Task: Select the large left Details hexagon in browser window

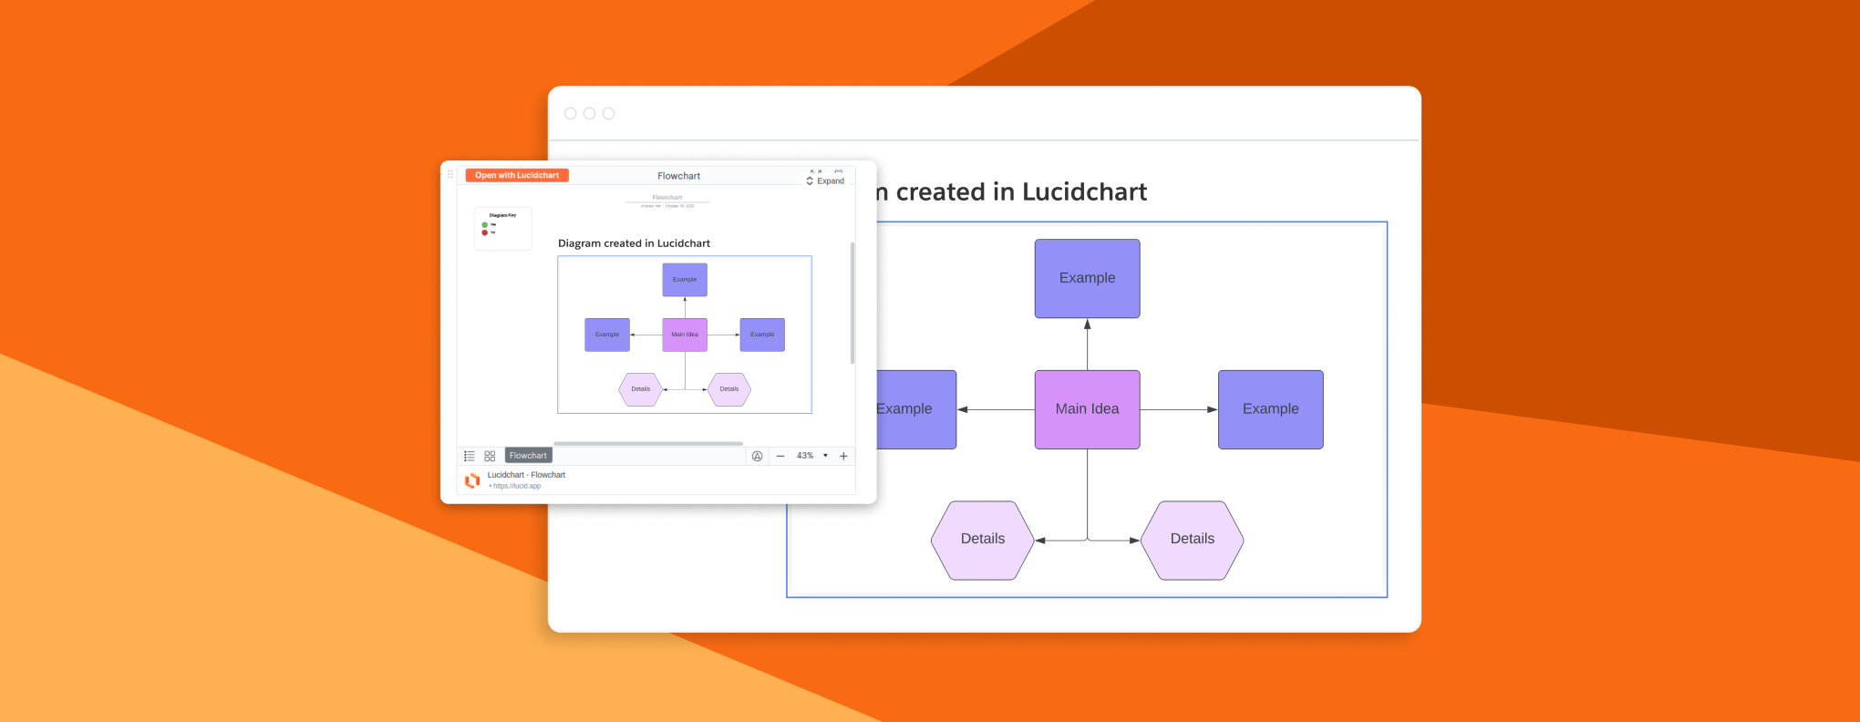Action: pos(983,541)
